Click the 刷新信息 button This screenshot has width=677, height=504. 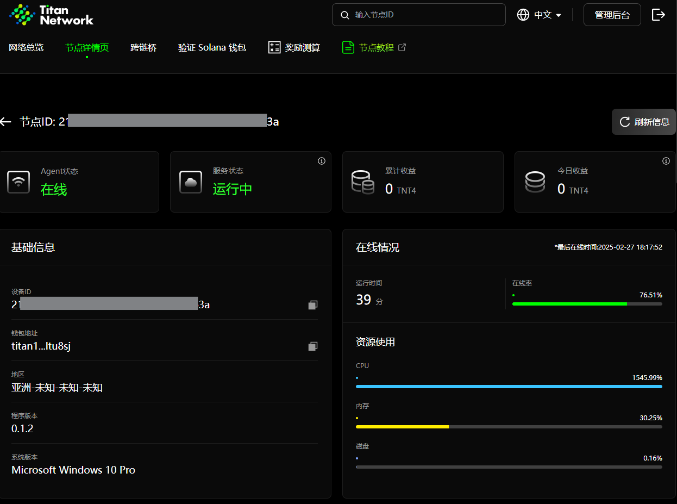(644, 122)
